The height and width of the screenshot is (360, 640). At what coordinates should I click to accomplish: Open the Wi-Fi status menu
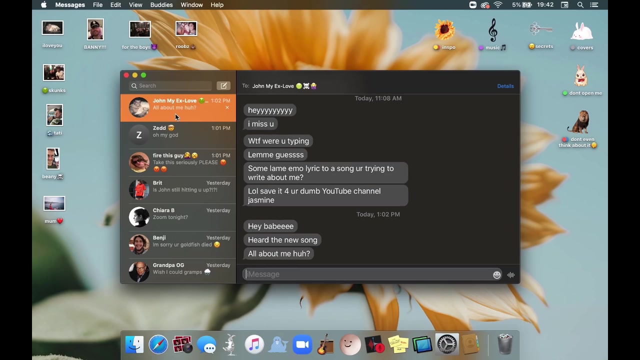497,5
